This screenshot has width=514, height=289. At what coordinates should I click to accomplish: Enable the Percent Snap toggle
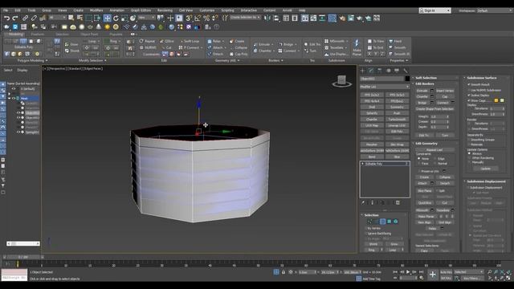(206, 18)
